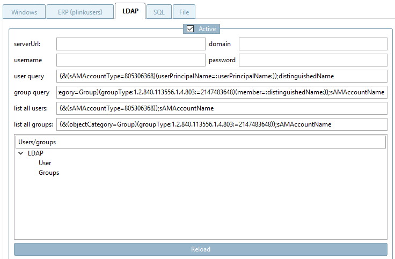Switch to the Windows tab
The width and height of the screenshot is (395, 259).
pyautogui.click(x=24, y=12)
